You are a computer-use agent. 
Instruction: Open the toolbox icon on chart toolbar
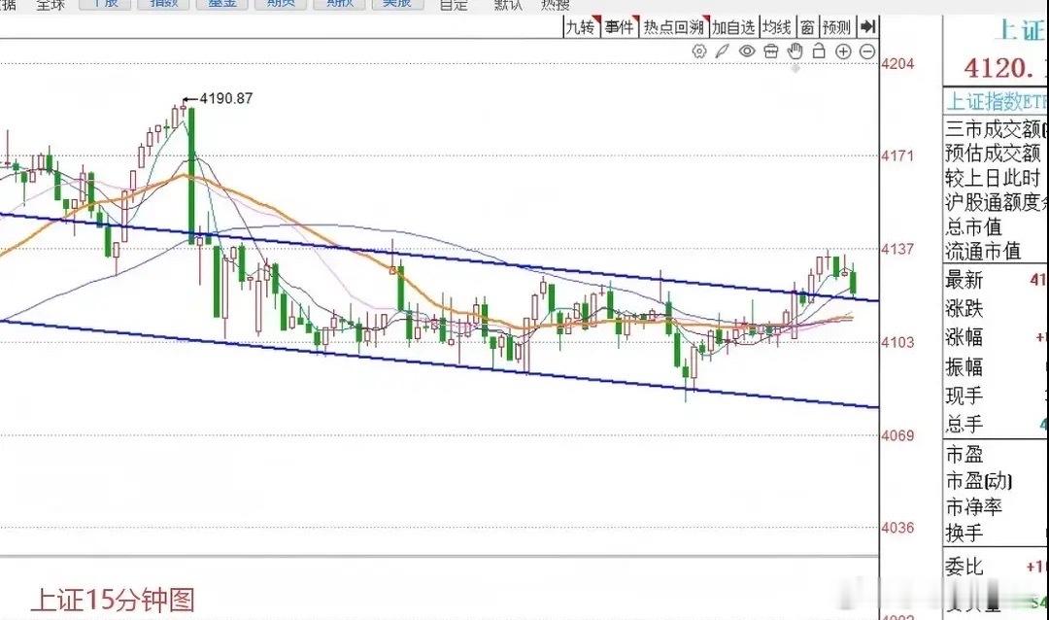[x=770, y=52]
